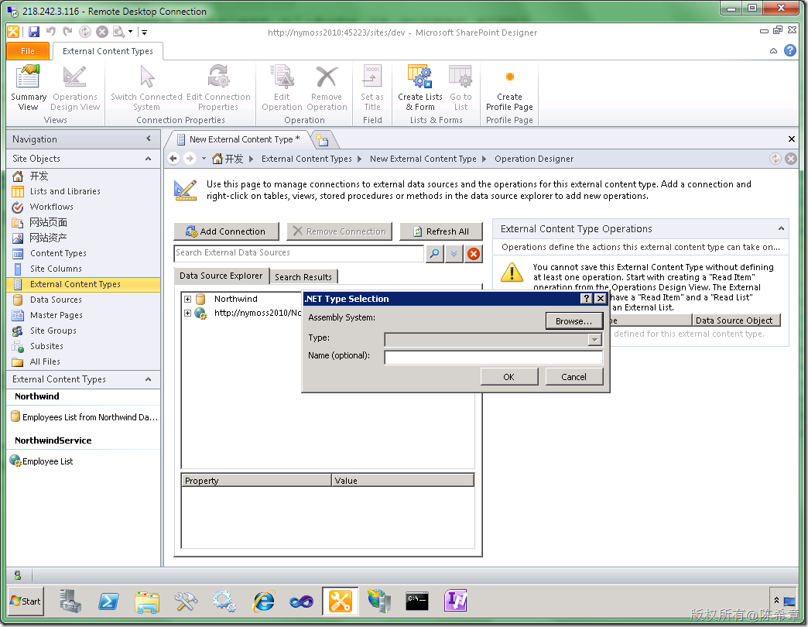Open Windows Explorer folder icon on taskbar
This screenshot has height=627, width=808.
tap(147, 601)
